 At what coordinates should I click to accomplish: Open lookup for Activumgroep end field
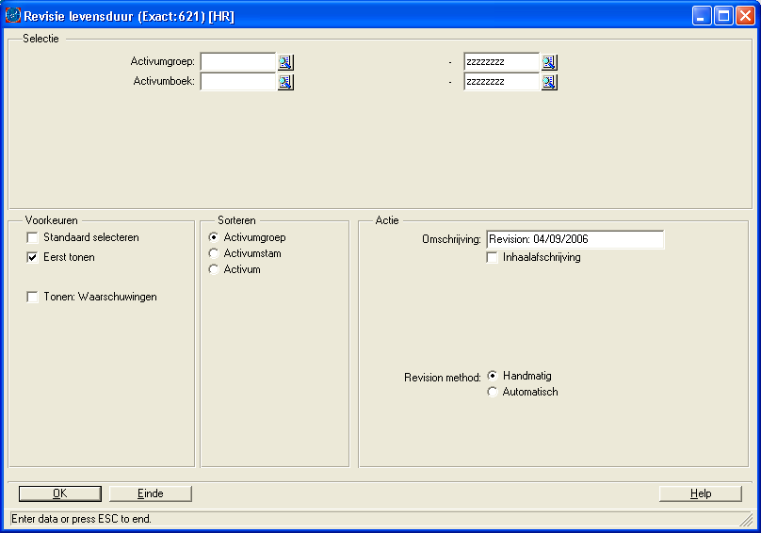point(549,62)
